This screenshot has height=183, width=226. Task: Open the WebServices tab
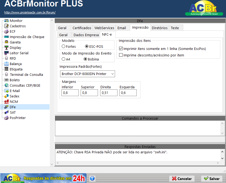pyautogui.click(x=104, y=28)
